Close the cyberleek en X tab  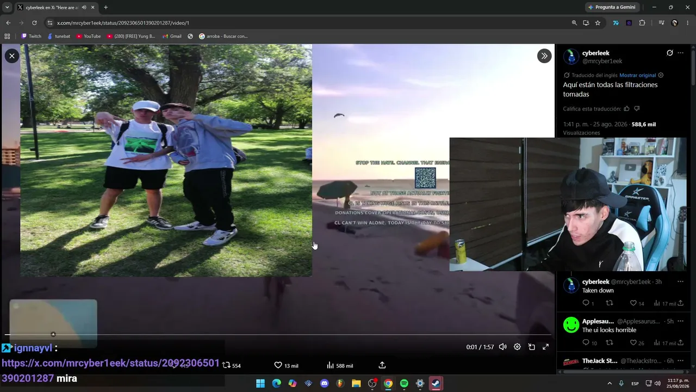(92, 7)
